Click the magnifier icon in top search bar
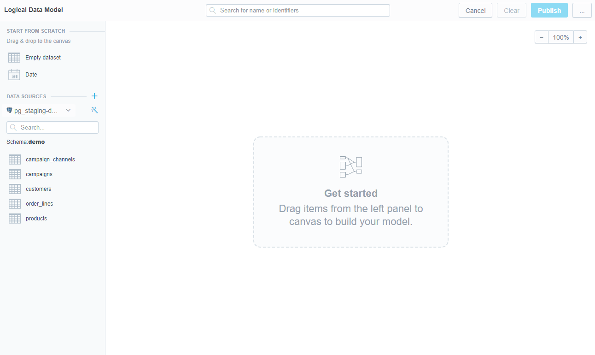The image size is (595, 355). point(213,11)
